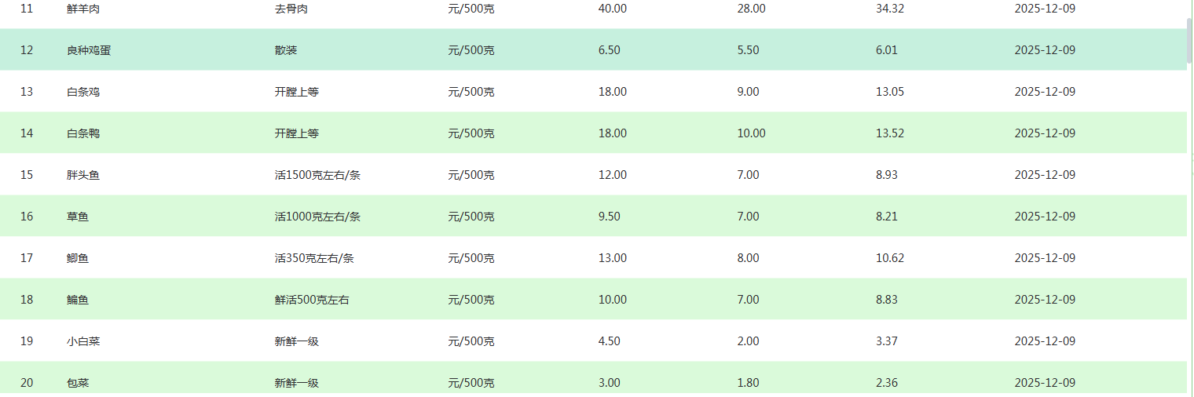The image size is (1194, 397).
Task: Click the 散装 specification cell
Action: pos(286,50)
